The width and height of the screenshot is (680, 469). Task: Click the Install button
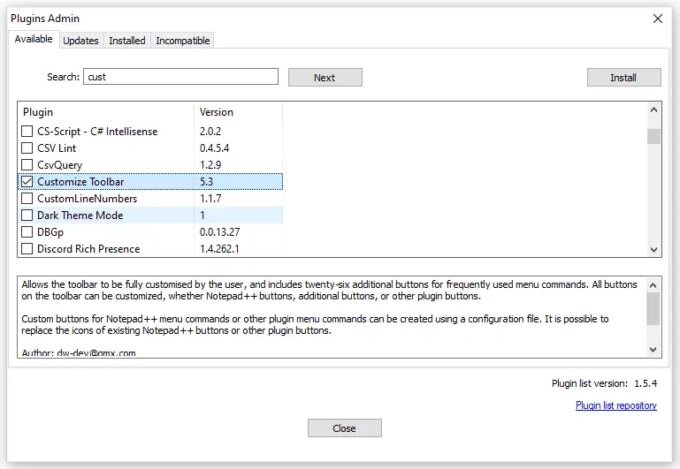click(623, 78)
